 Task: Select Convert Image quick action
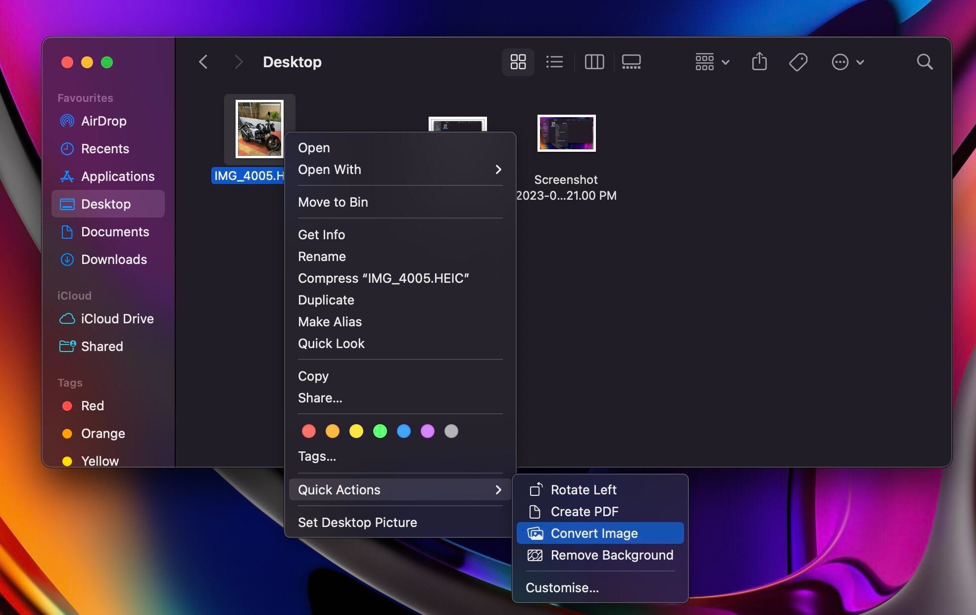pyautogui.click(x=600, y=533)
